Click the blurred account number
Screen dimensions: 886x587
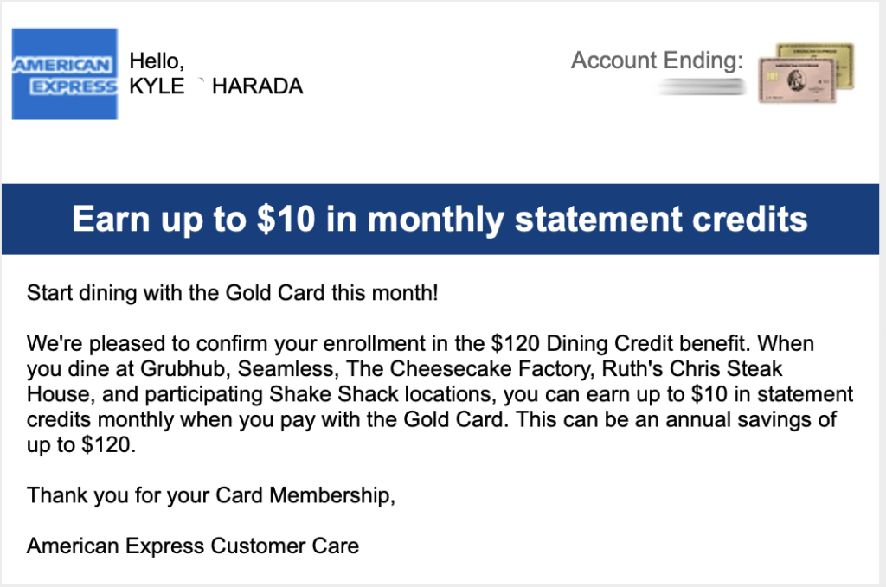(x=703, y=86)
